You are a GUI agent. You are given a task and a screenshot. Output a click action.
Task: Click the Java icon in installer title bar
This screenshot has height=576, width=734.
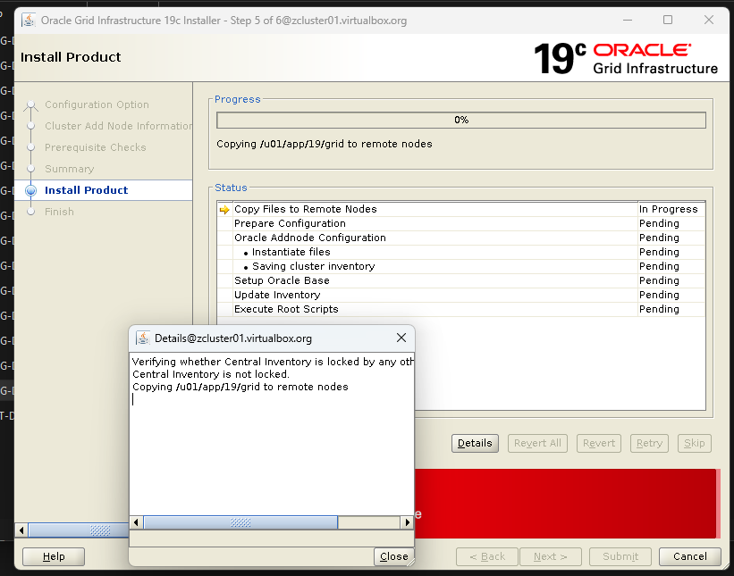(x=29, y=21)
